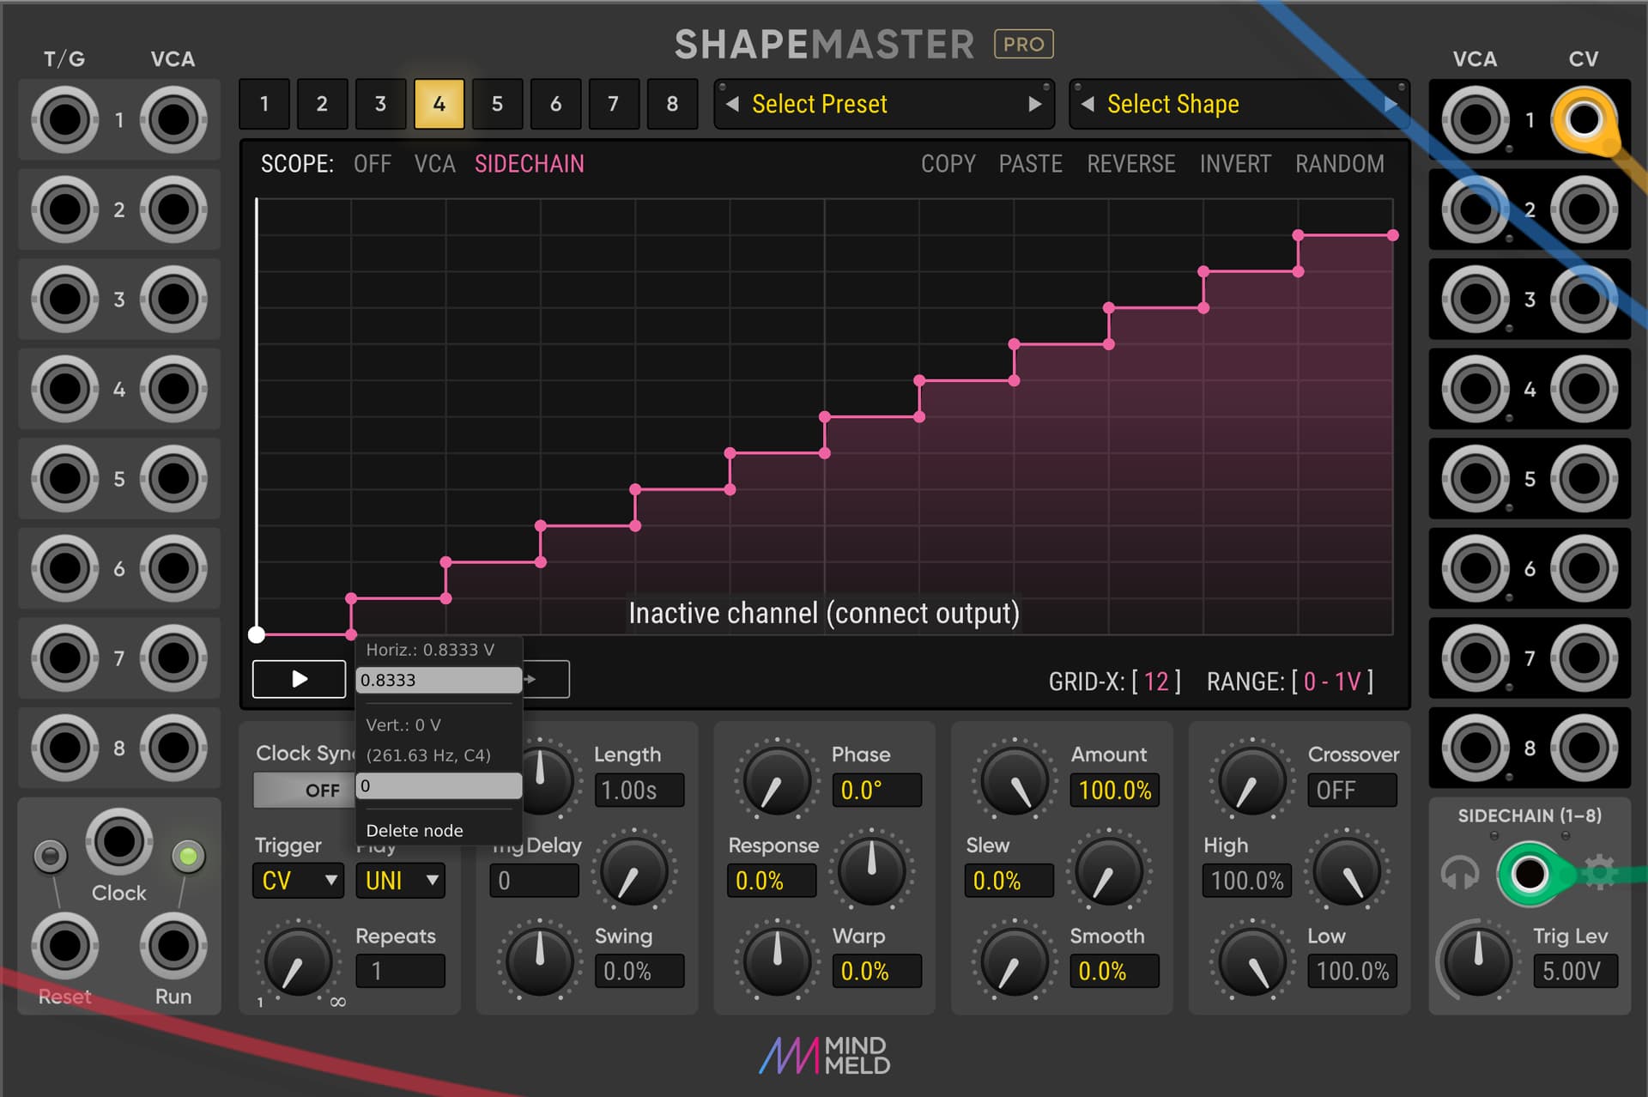Click the Smooth knob
Screen dimensions: 1648x1097
pyautogui.click(x=1015, y=961)
